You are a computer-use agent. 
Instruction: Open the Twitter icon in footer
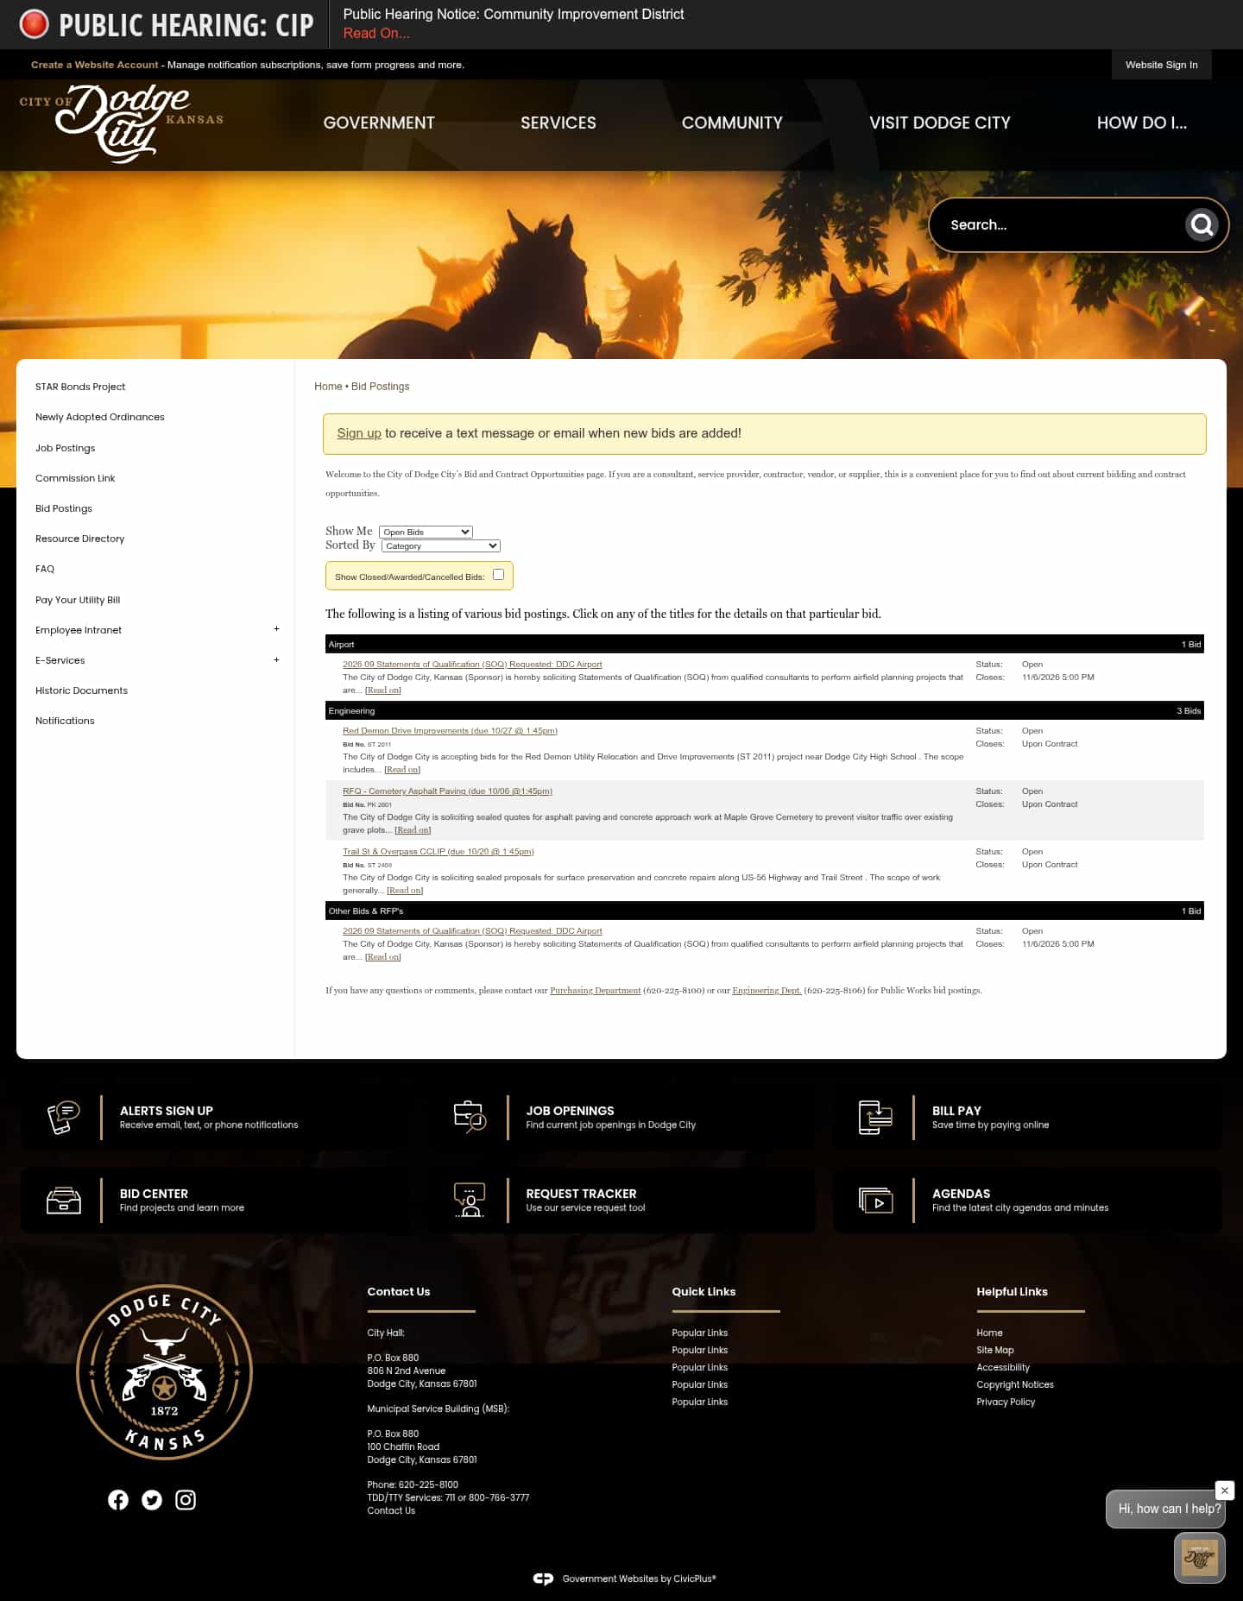(x=152, y=1500)
